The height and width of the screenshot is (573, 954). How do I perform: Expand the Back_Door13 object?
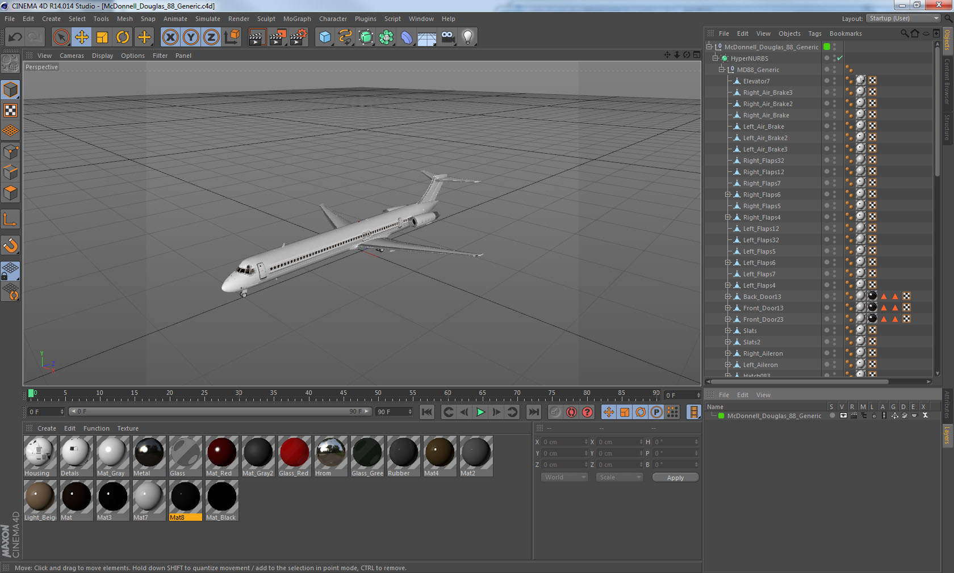click(728, 297)
